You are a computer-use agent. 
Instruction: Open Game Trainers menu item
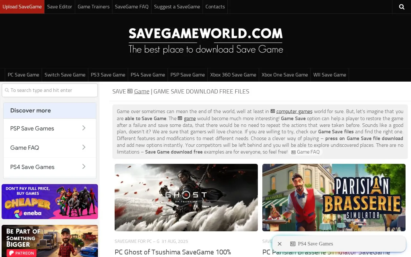click(x=93, y=7)
